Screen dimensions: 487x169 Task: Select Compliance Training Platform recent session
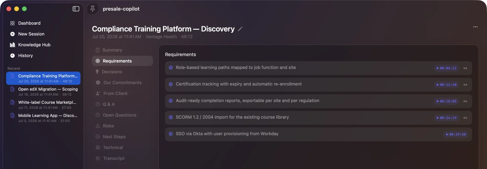click(x=43, y=78)
